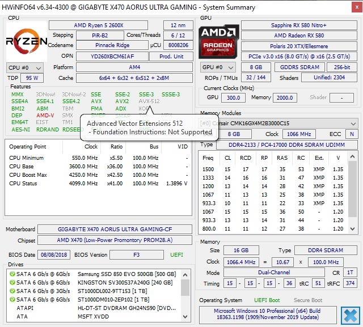The height and width of the screenshot is (327, 363).
Task: Click the GIGABYTE X470 AORUS ULTRA GAMING-CF field
Action: point(115,229)
